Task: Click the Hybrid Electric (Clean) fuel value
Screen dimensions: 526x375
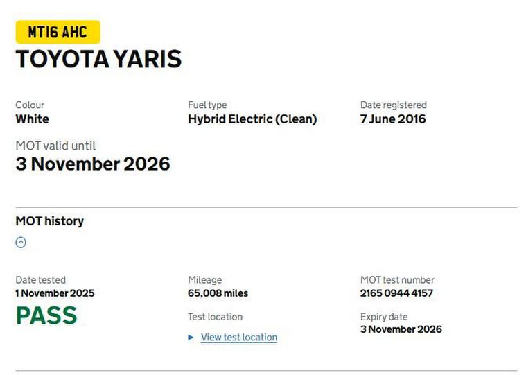Action: (252, 119)
